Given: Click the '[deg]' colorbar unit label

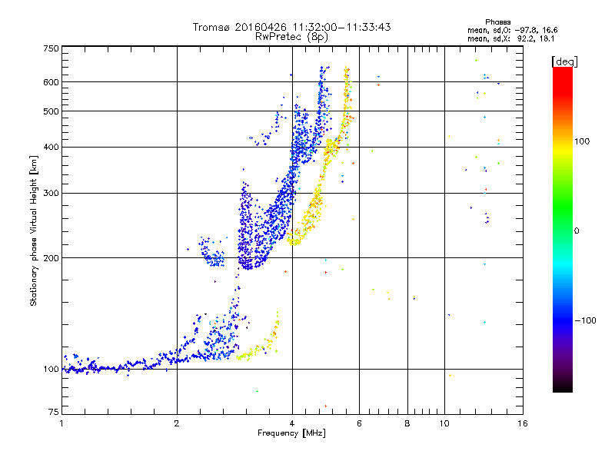Looking at the screenshot, I should [x=564, y=62].
